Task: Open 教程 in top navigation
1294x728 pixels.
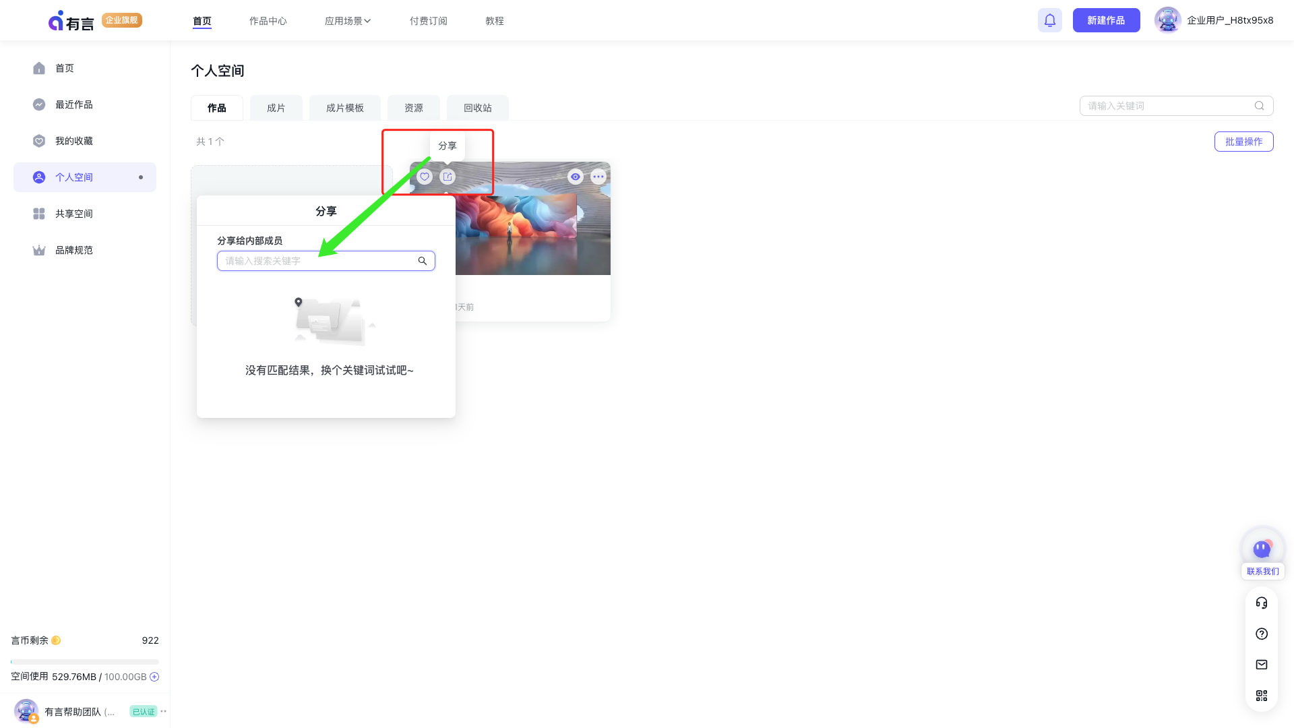Action: click(x=495, y=21)
